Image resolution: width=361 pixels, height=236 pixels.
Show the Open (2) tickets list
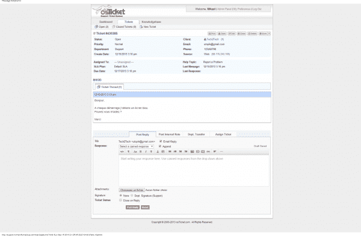102,26
